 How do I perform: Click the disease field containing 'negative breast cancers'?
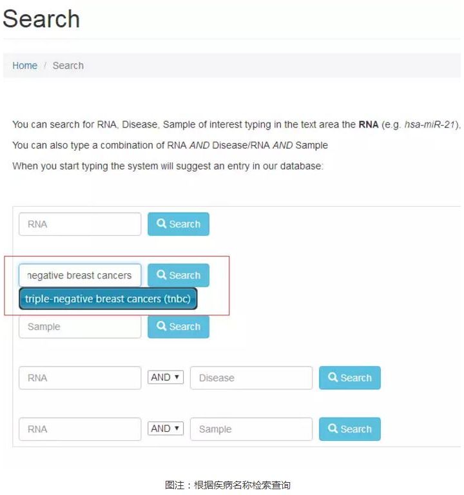tap(80, 275)
